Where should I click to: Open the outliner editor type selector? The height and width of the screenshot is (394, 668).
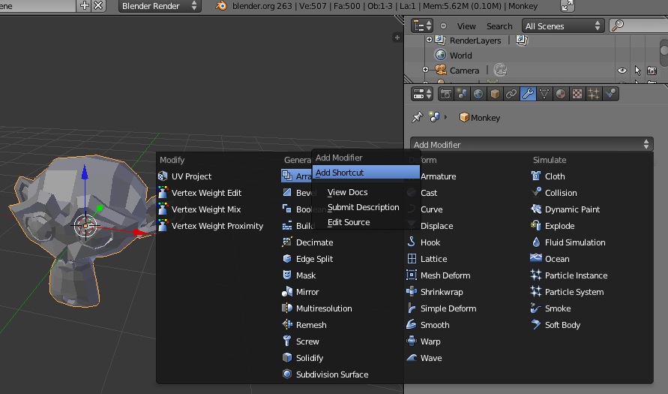click(422, 26)
